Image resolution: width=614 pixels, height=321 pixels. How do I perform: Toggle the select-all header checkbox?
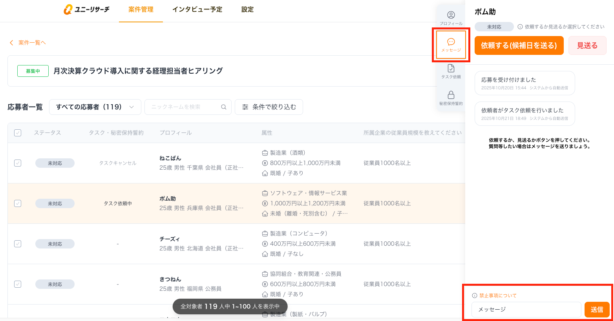coord(18,133)
